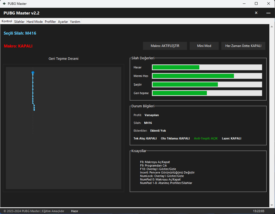Click the Insert: Pencere Görünürlüğünü Değiştir line
275x214 pixels.
[x=167, y=172]
